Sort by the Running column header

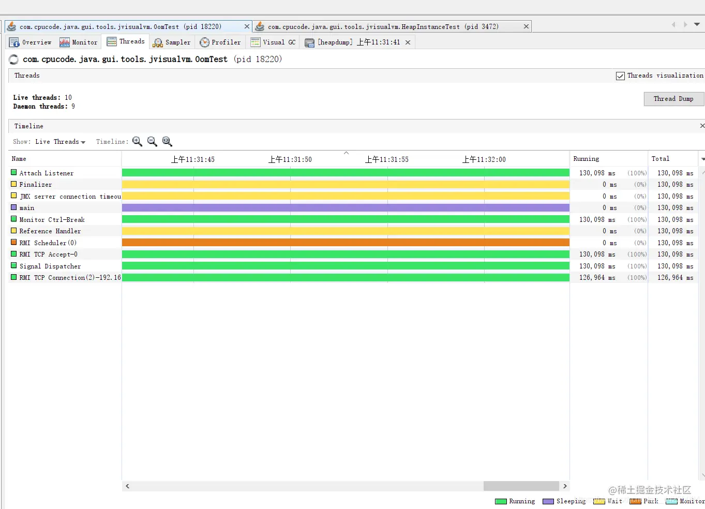(608, 159)
